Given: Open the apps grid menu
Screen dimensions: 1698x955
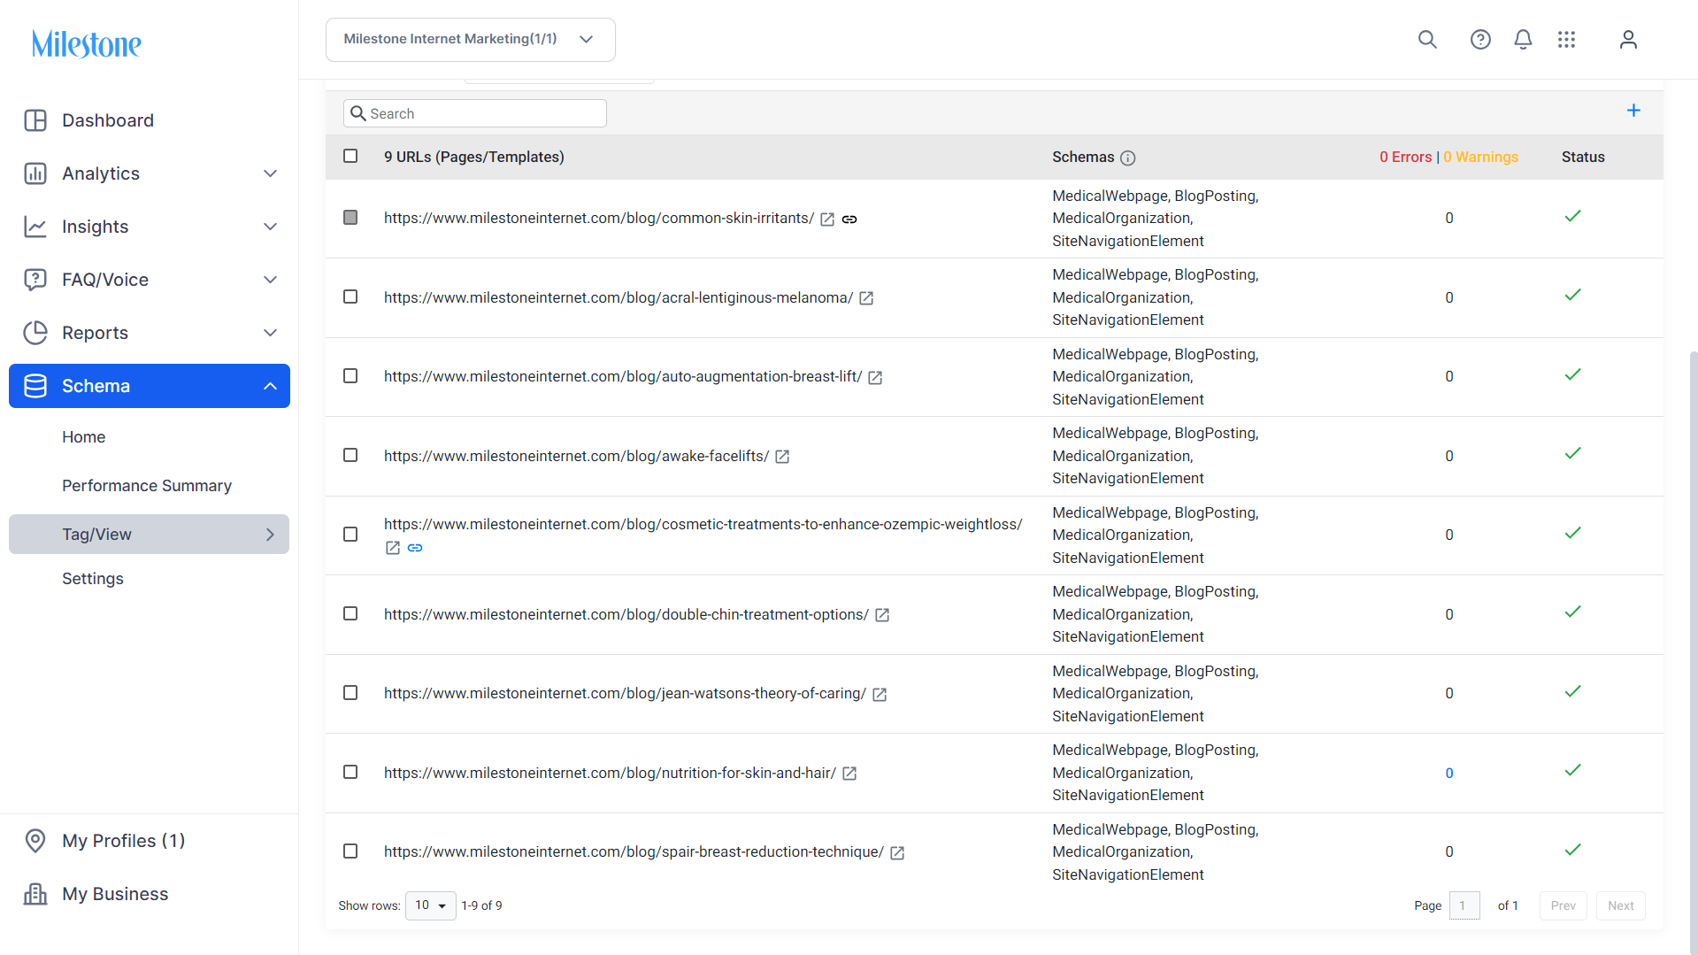Looking at the screenshot, I should [x=1566, y=39].
